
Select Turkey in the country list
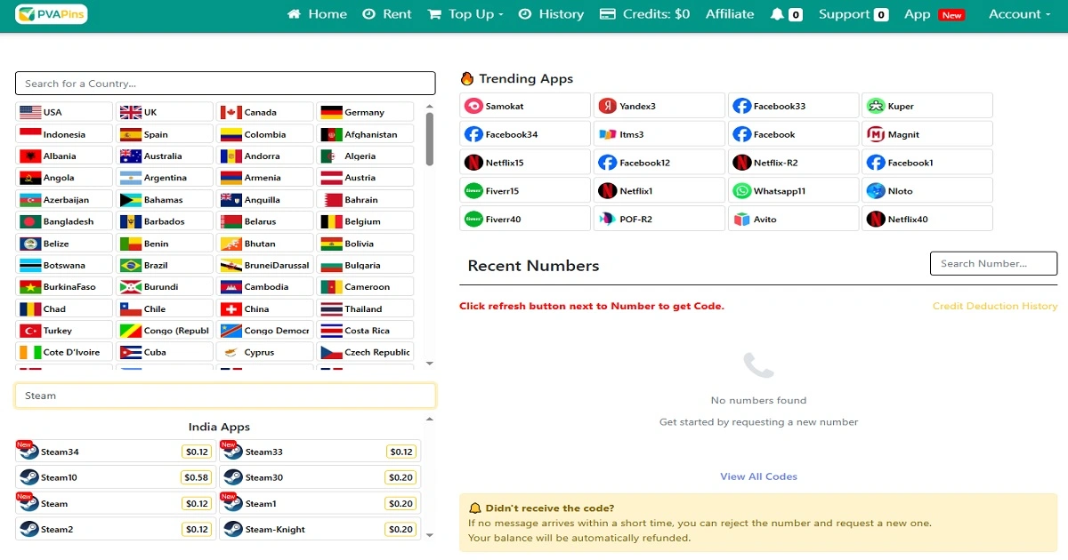[64, 330]
